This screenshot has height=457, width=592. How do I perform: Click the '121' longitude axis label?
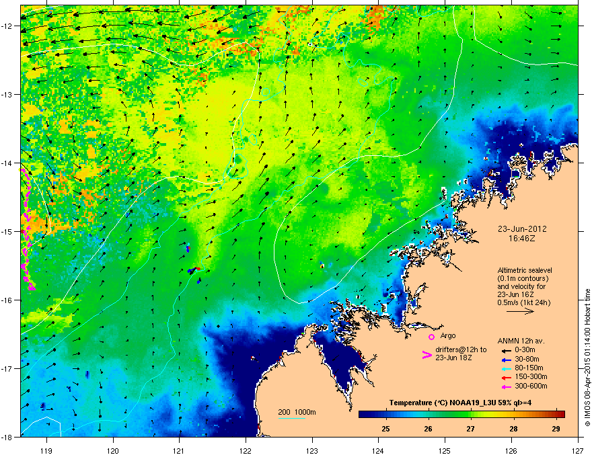click(180, 450)
